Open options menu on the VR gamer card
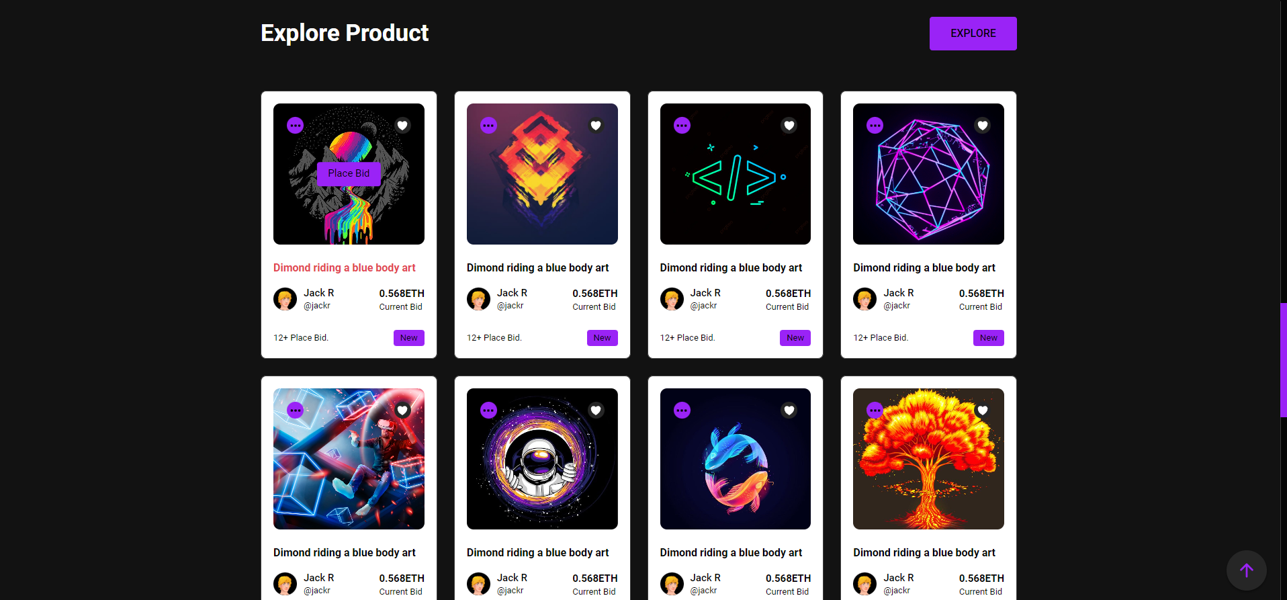Viewport: 1287px width, 600px height. [x=294, y=410]
